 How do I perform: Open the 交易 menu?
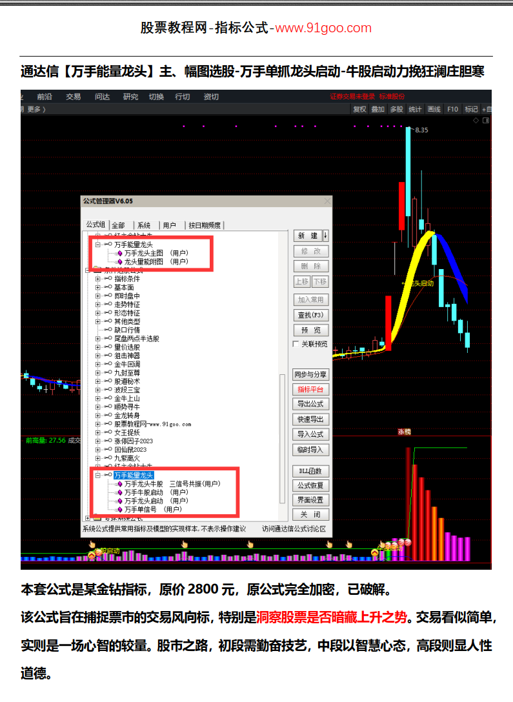(74, 97)
